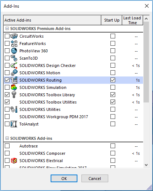Click the SOLIDWORKS Utilities screwdriver icon
153x191 pixels.
tap(14, 109)
